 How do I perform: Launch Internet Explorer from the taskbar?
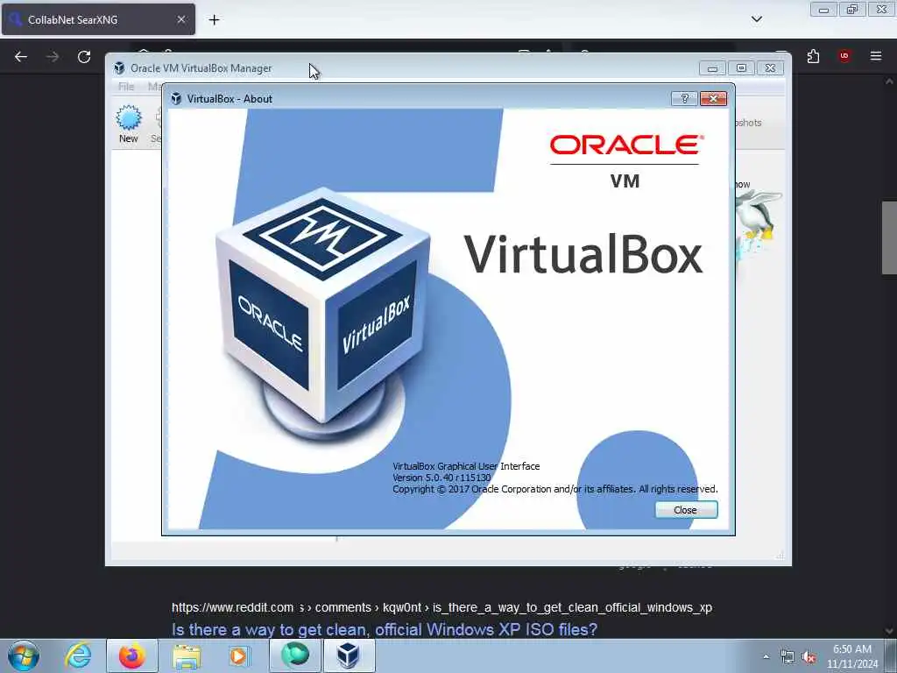(x=78, y=655)
